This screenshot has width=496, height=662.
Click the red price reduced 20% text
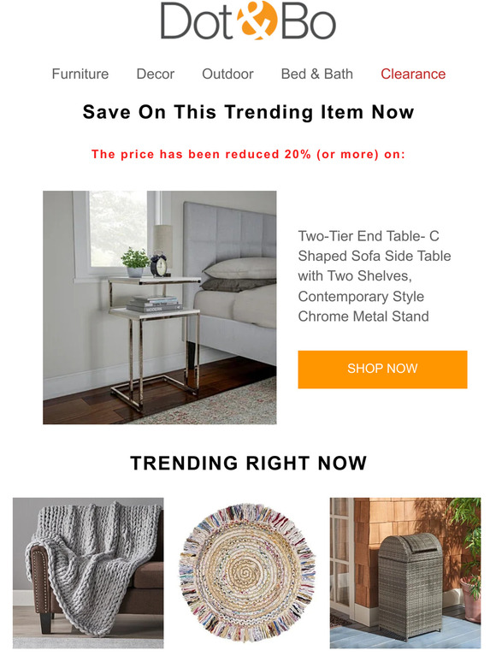[x=248, y=154]
